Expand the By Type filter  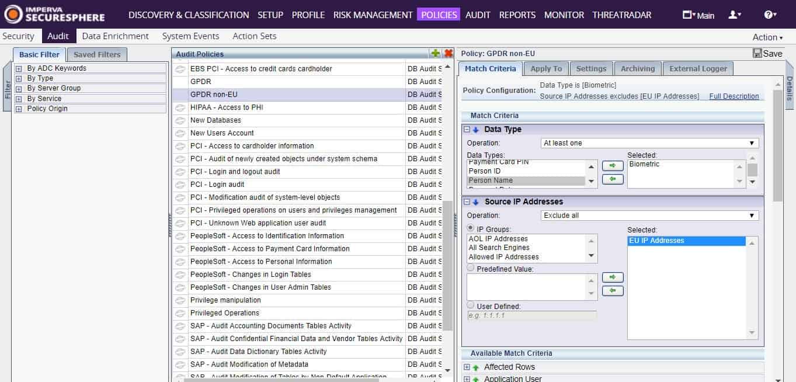coord(19,78)
